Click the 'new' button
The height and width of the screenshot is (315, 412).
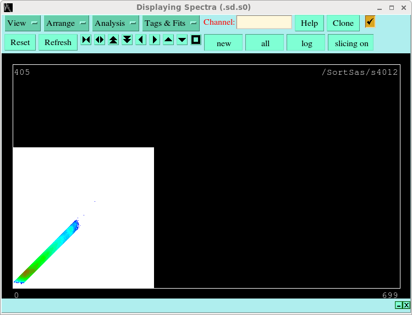pyautogui.click(x=223, y=43)
